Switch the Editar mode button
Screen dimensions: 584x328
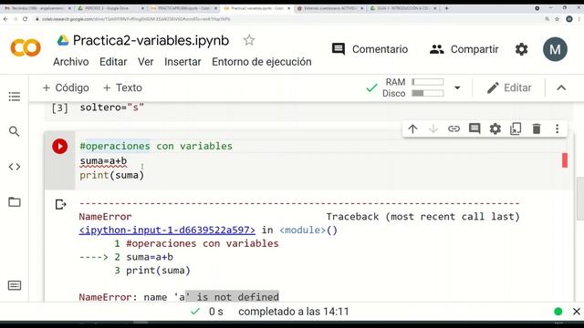coord(509,87)
